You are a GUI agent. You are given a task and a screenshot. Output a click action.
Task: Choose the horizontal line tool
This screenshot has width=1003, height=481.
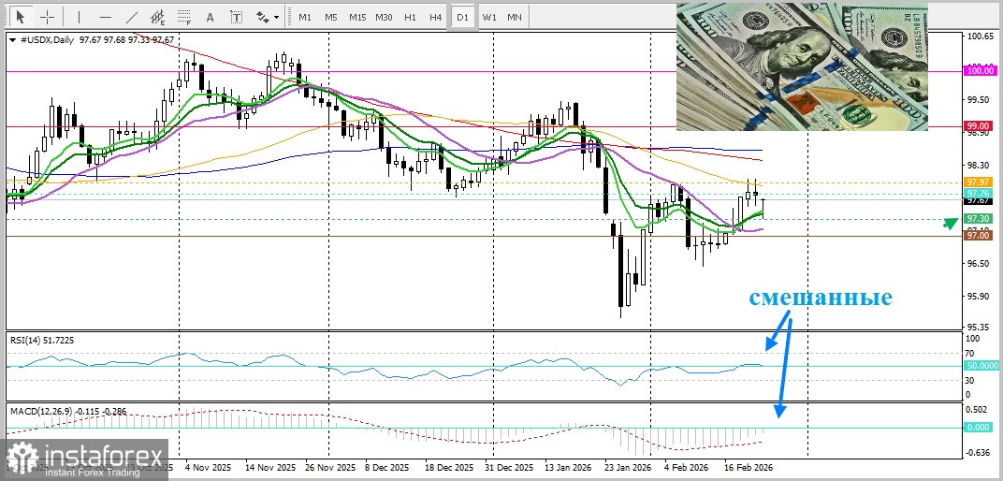pos(105,17)
